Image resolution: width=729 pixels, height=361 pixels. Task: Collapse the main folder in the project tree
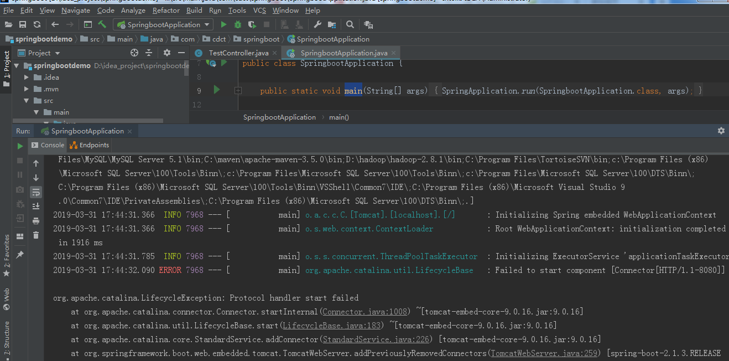tap(36, 112)
